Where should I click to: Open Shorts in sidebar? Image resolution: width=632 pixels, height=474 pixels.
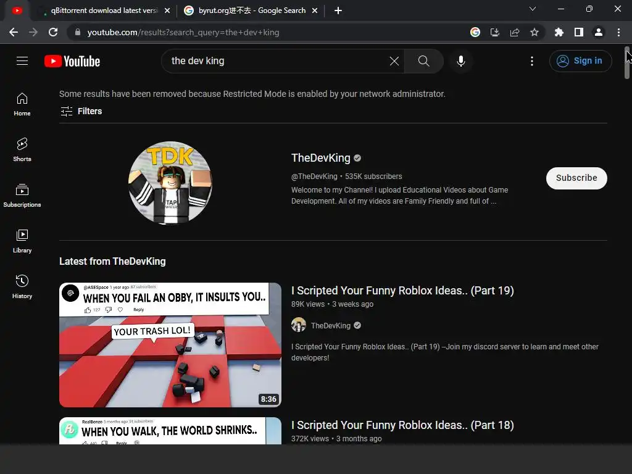(22, 150)
